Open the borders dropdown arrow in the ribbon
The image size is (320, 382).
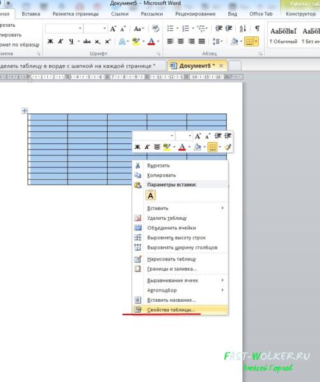tap(256, 41)
